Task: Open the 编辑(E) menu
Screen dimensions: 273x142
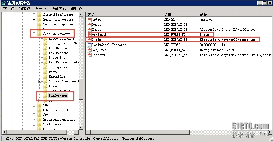Action: point(25,9)
